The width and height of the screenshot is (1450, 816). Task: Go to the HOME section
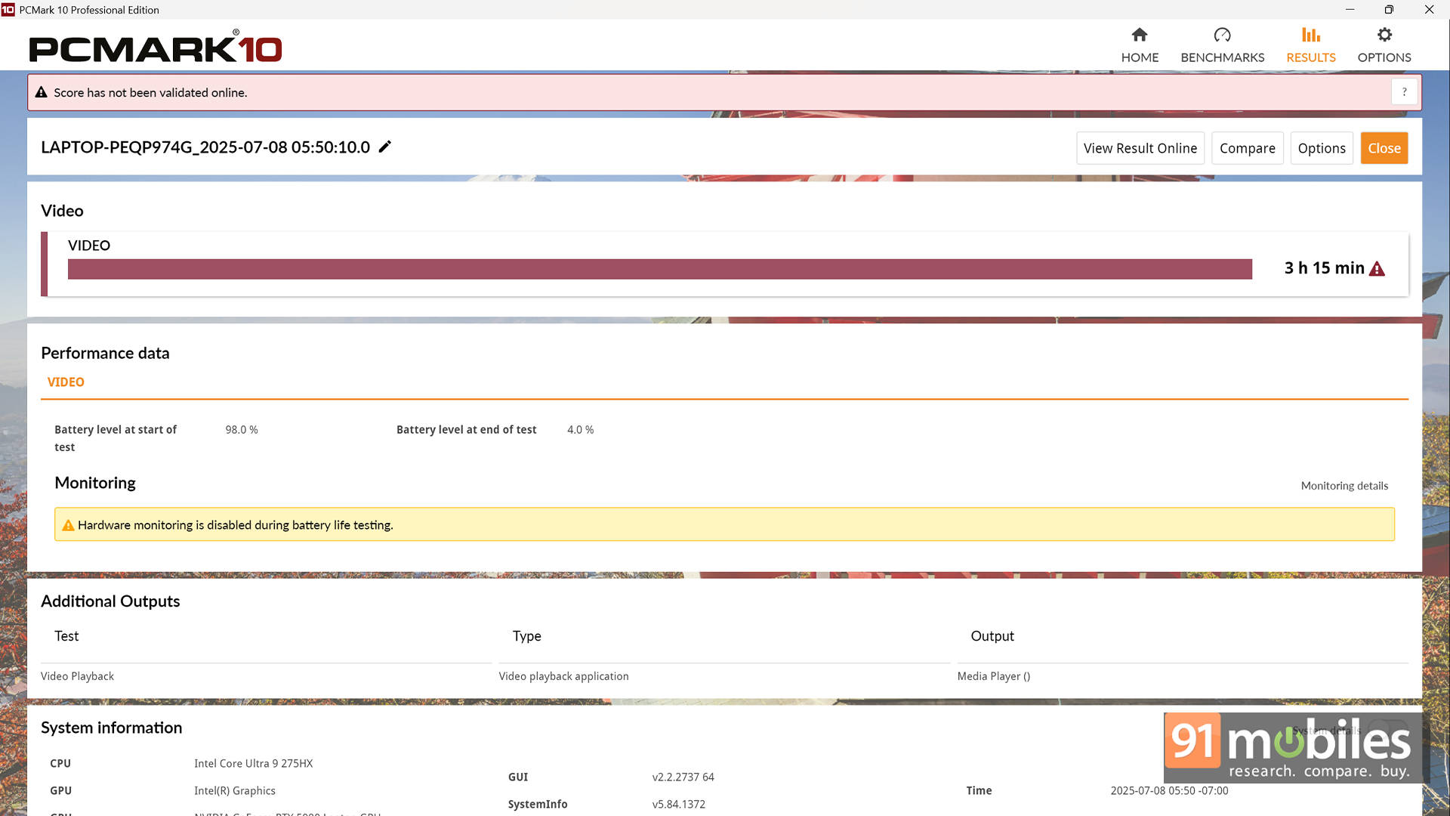[x=1140, y=45]
